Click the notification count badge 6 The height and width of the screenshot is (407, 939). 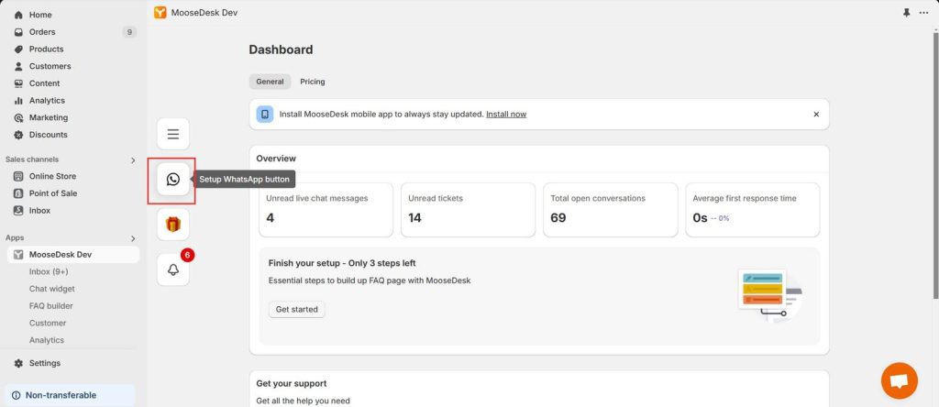(x=187, y=255)
